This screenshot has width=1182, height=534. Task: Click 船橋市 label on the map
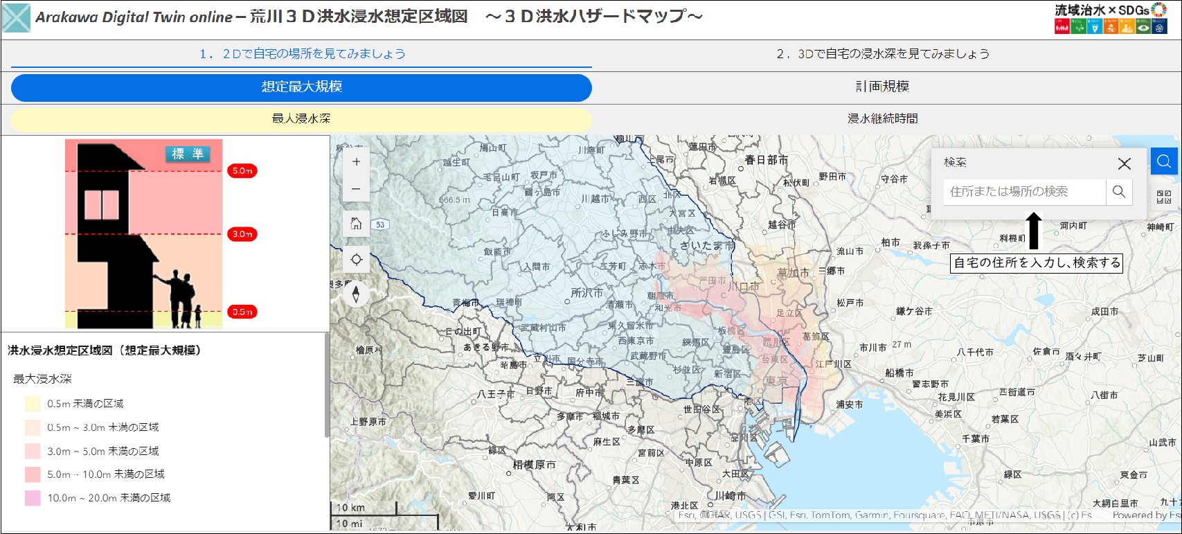(x=899, y=373)
